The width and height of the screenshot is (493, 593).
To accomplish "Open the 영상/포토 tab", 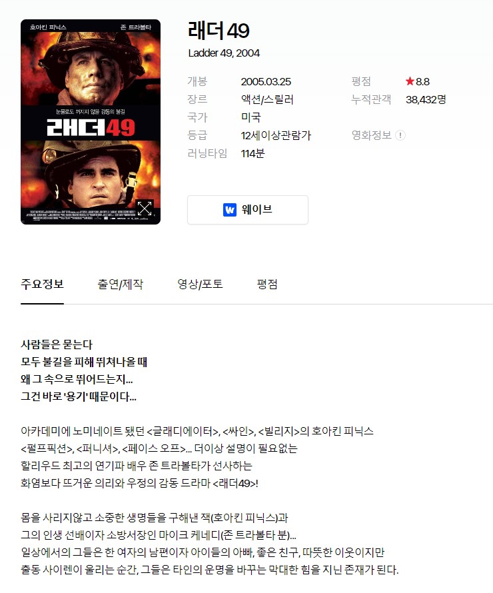I will point(200,284).
